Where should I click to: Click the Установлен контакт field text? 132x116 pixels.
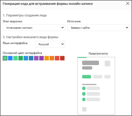click(x=19, y=28)
